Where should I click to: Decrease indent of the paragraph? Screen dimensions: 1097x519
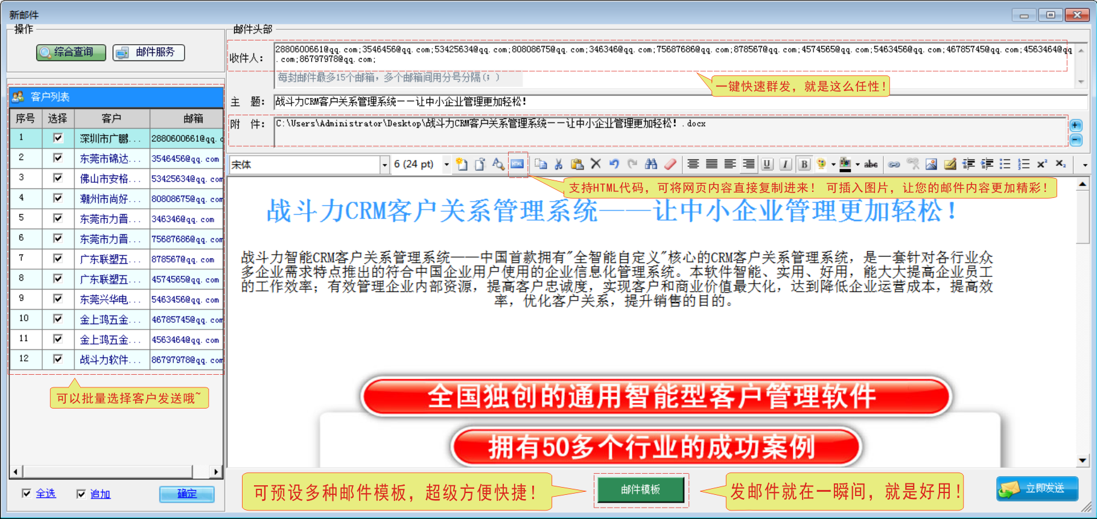click(968, 164)
